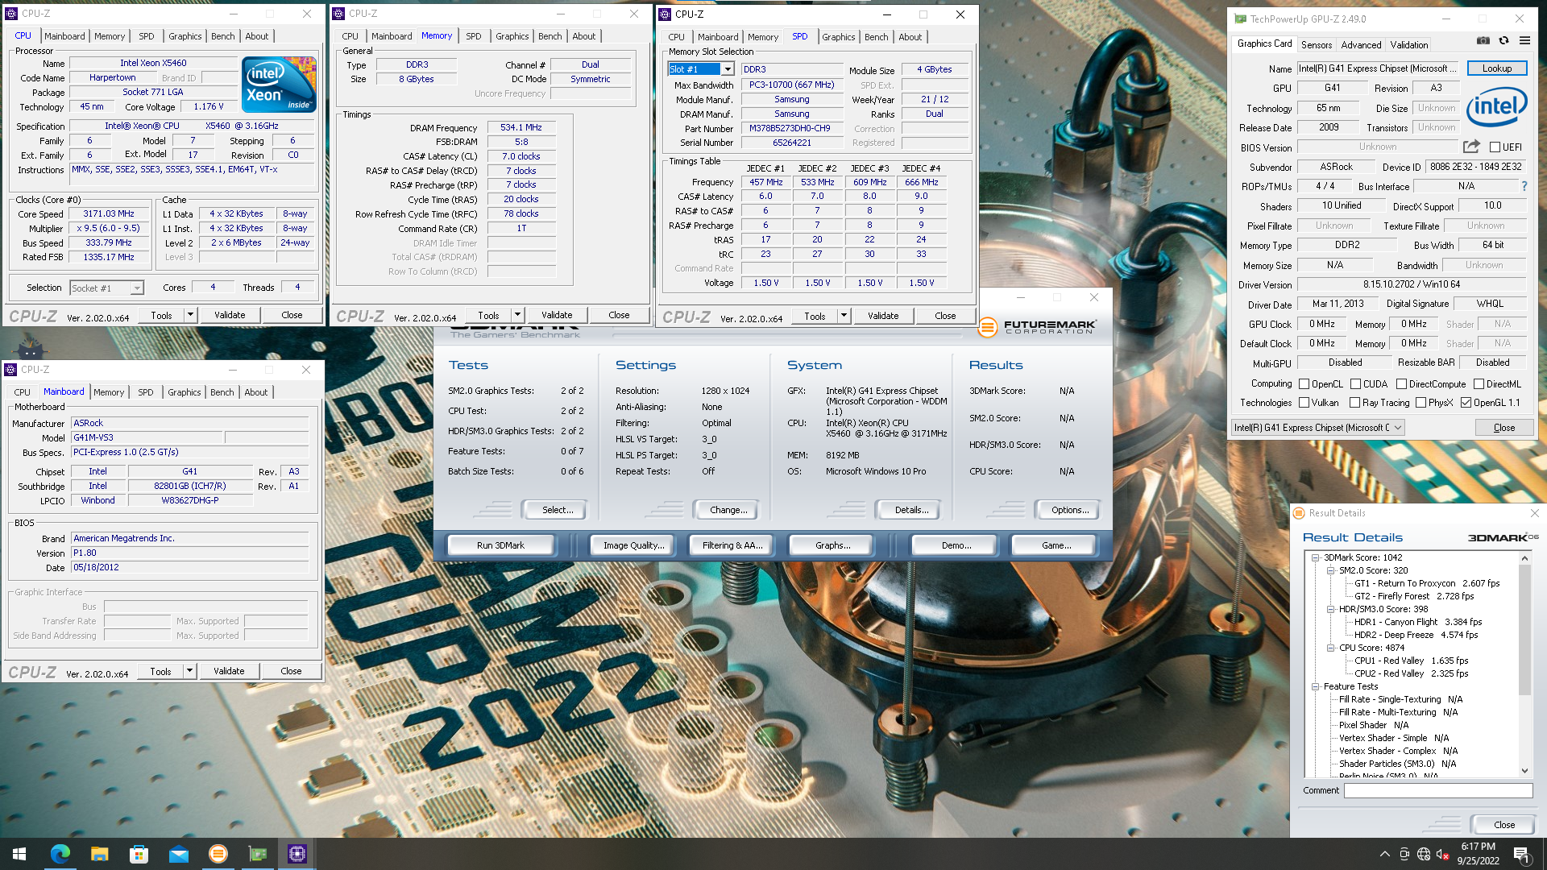Switch to Advanced tab in GPU-Z
The height and width of the screenshot is (870, 1547).
pos(1361,45)
